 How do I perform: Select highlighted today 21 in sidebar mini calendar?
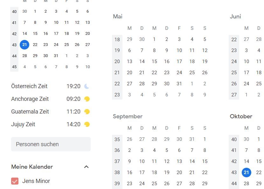24,45
